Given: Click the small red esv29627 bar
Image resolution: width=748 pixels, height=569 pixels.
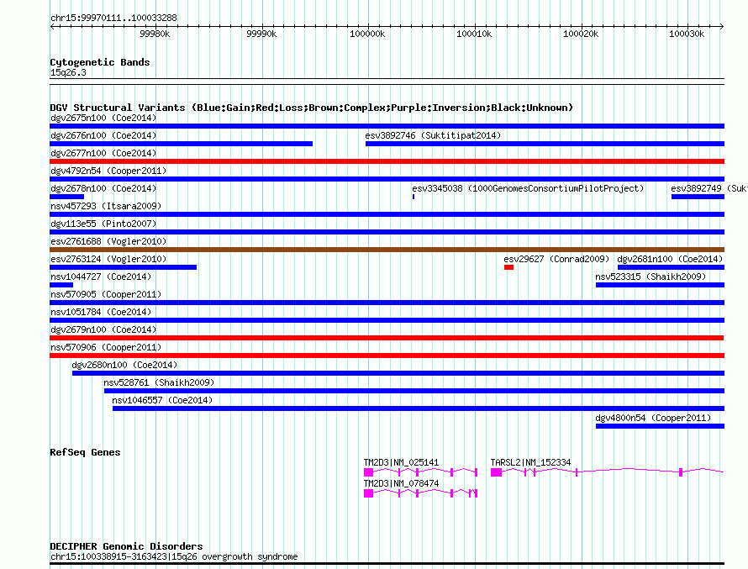Looking at the screenshot, I should click(509, 267).
